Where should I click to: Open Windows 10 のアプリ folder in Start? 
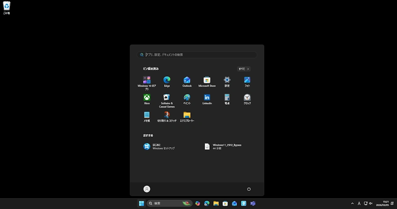coord(146,83)
